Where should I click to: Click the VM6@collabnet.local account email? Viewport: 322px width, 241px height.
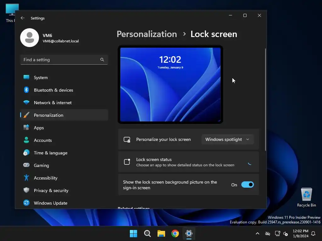61,41
